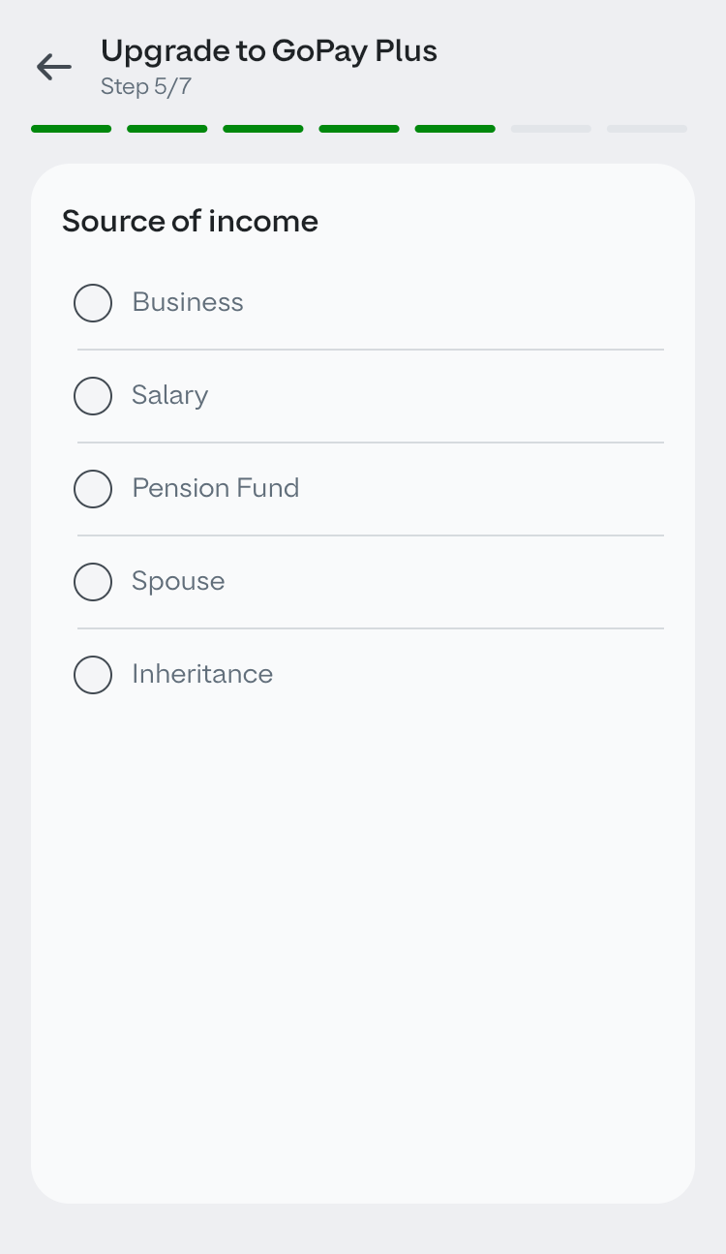Pick the Pension Fund radio circle

pos(93,489)
